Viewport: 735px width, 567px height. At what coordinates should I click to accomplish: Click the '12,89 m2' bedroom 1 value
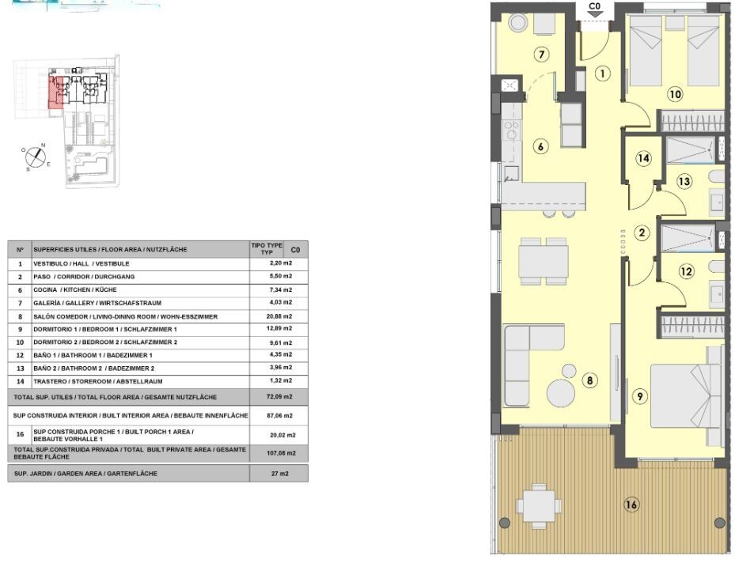(x=279, y=328)
